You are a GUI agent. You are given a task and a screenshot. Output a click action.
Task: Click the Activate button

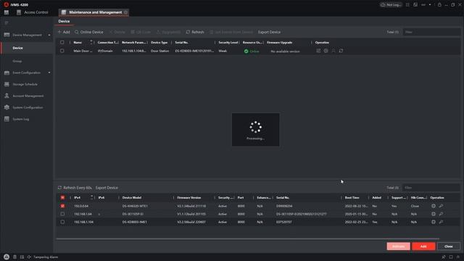coord(398,246)
